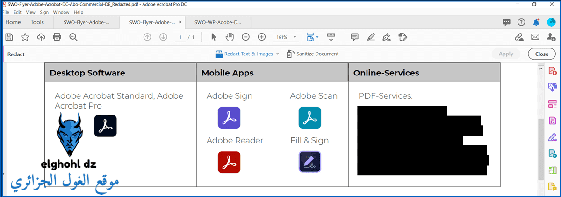Click the Save file icon
The width and height of the screenshot is (561, 197).
point(9,37)
